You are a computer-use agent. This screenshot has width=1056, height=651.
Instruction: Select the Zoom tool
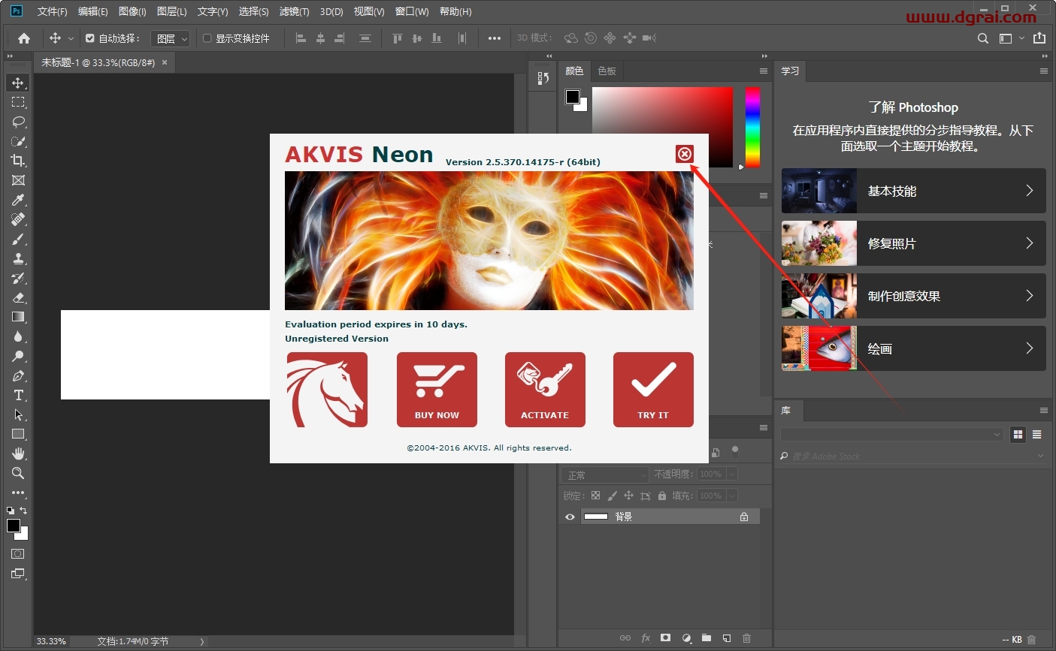pyautogui.click(x=18, y=473)
